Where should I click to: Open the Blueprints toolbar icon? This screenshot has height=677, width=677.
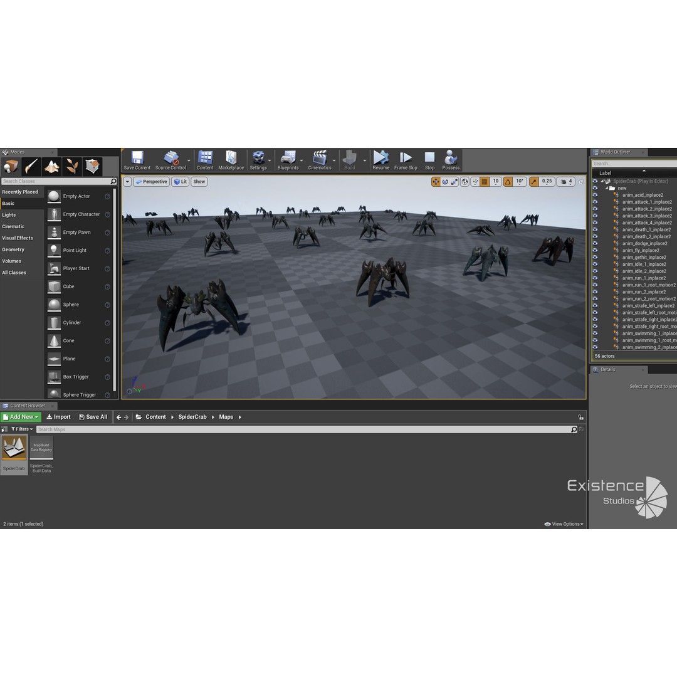tap(288, 160)
